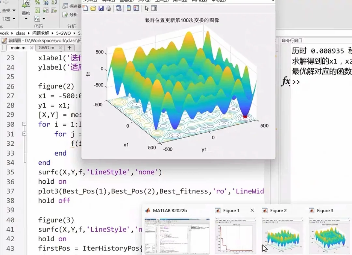
Task: Open dropdown arrow beside the fi icon
Action: click(44, 19)
